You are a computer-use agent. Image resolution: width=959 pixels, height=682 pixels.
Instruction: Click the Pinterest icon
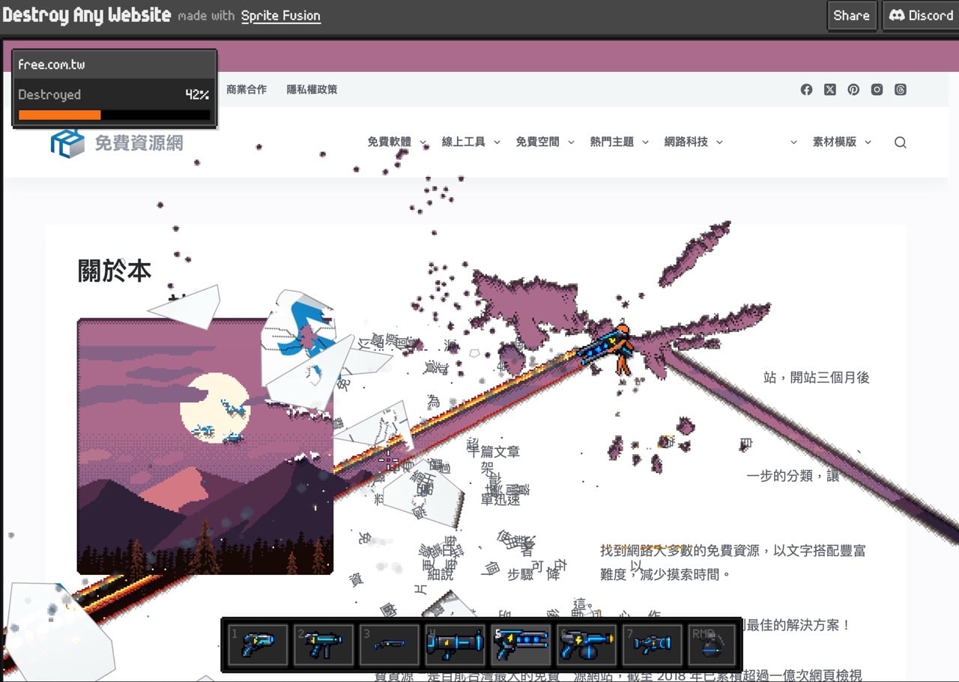pos(853,89)
